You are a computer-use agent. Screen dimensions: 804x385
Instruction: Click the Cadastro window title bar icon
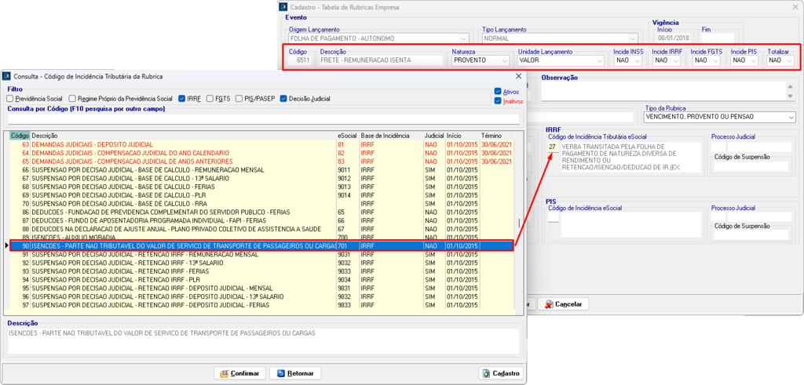point(283,7)
